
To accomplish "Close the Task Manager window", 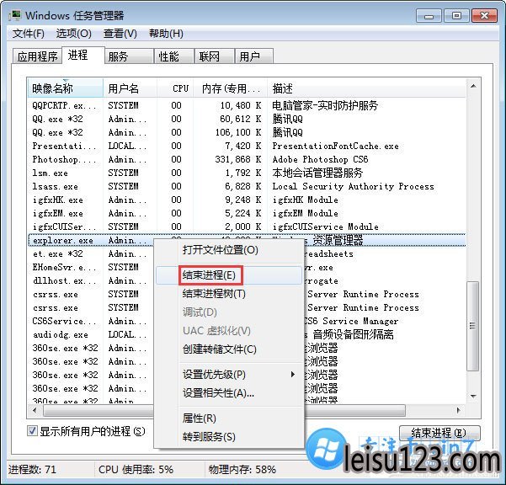I will point(484,15).
